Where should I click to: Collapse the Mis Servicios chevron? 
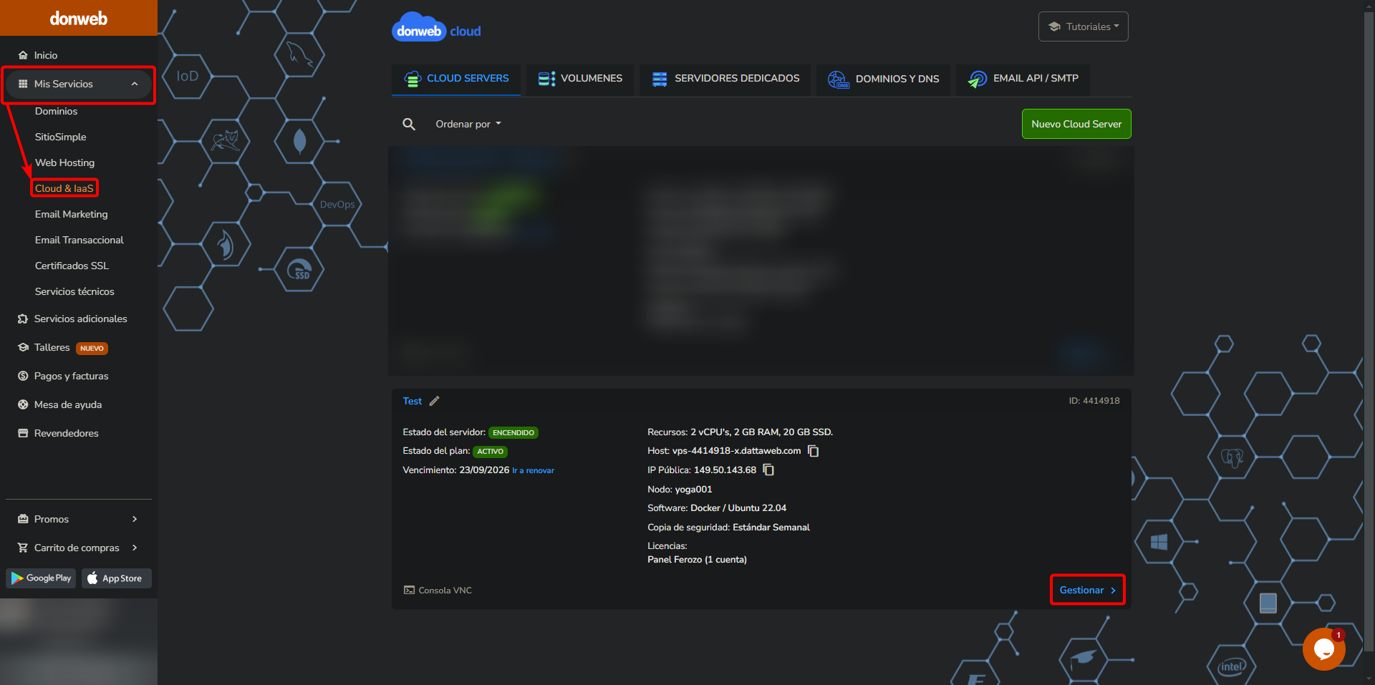coord(135,84)
